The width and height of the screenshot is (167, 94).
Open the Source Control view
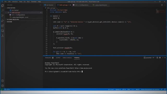[2, 16]
